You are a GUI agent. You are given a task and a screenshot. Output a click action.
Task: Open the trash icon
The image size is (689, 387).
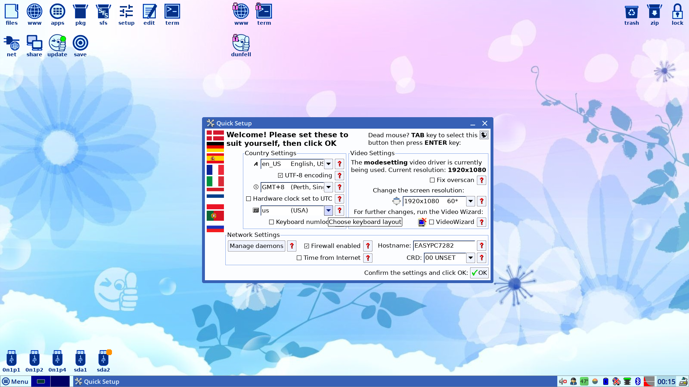632,14
